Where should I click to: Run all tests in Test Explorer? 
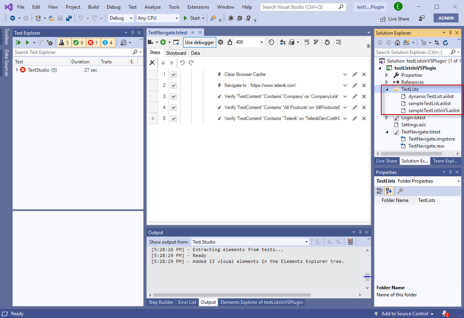point(19,43)
